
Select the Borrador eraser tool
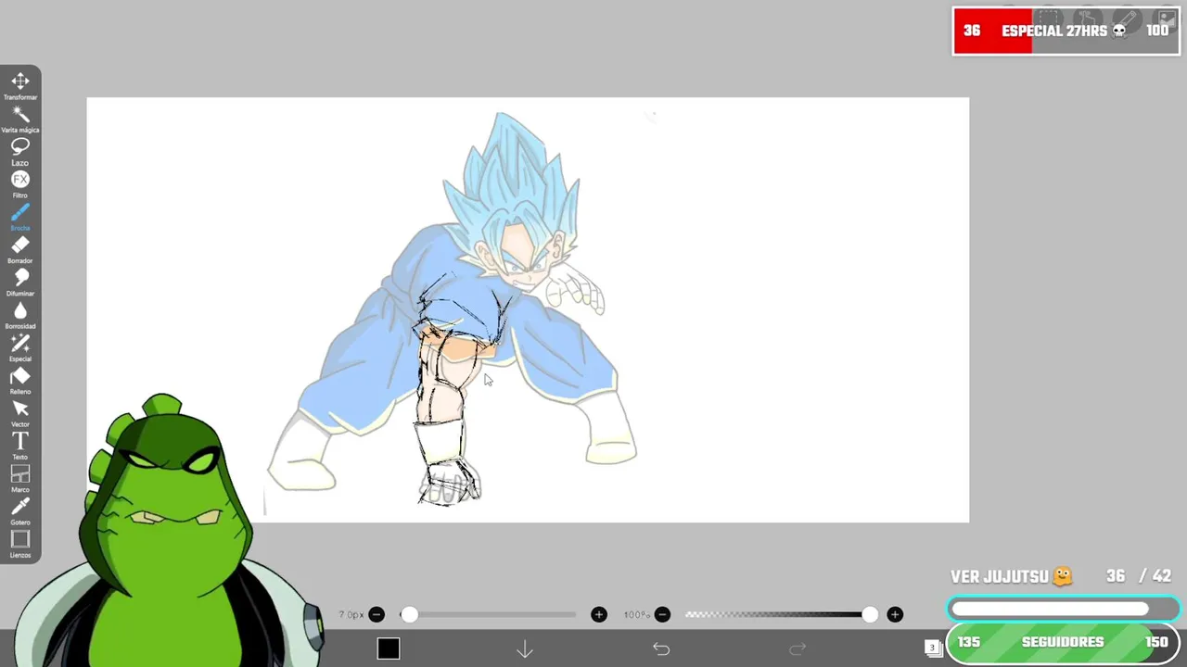pyautogui.click(x=20, y=249)
